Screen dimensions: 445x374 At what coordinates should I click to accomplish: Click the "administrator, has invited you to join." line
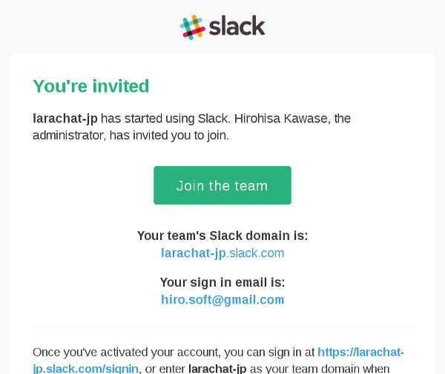point(131,136)
